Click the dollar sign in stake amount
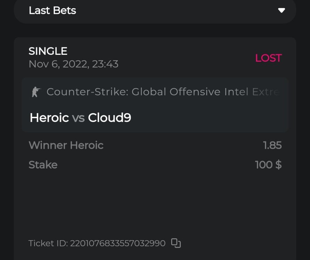 pos(278,165)
